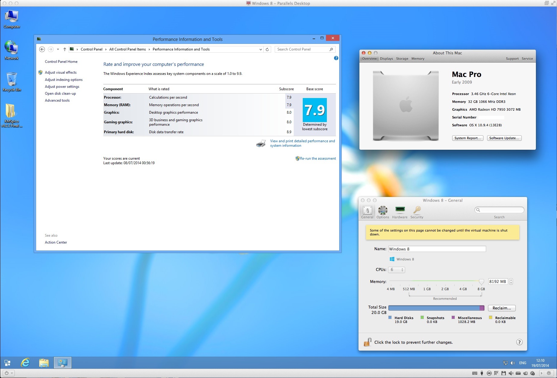Open File Explorer from the taskbar
The width and height of the screenshot is (557, 378).
coord(44,363)
